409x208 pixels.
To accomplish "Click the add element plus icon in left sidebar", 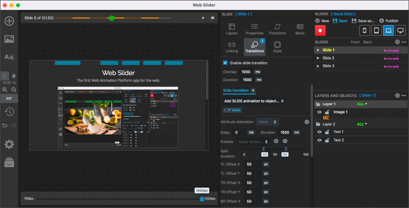I will tap(9, 21).
